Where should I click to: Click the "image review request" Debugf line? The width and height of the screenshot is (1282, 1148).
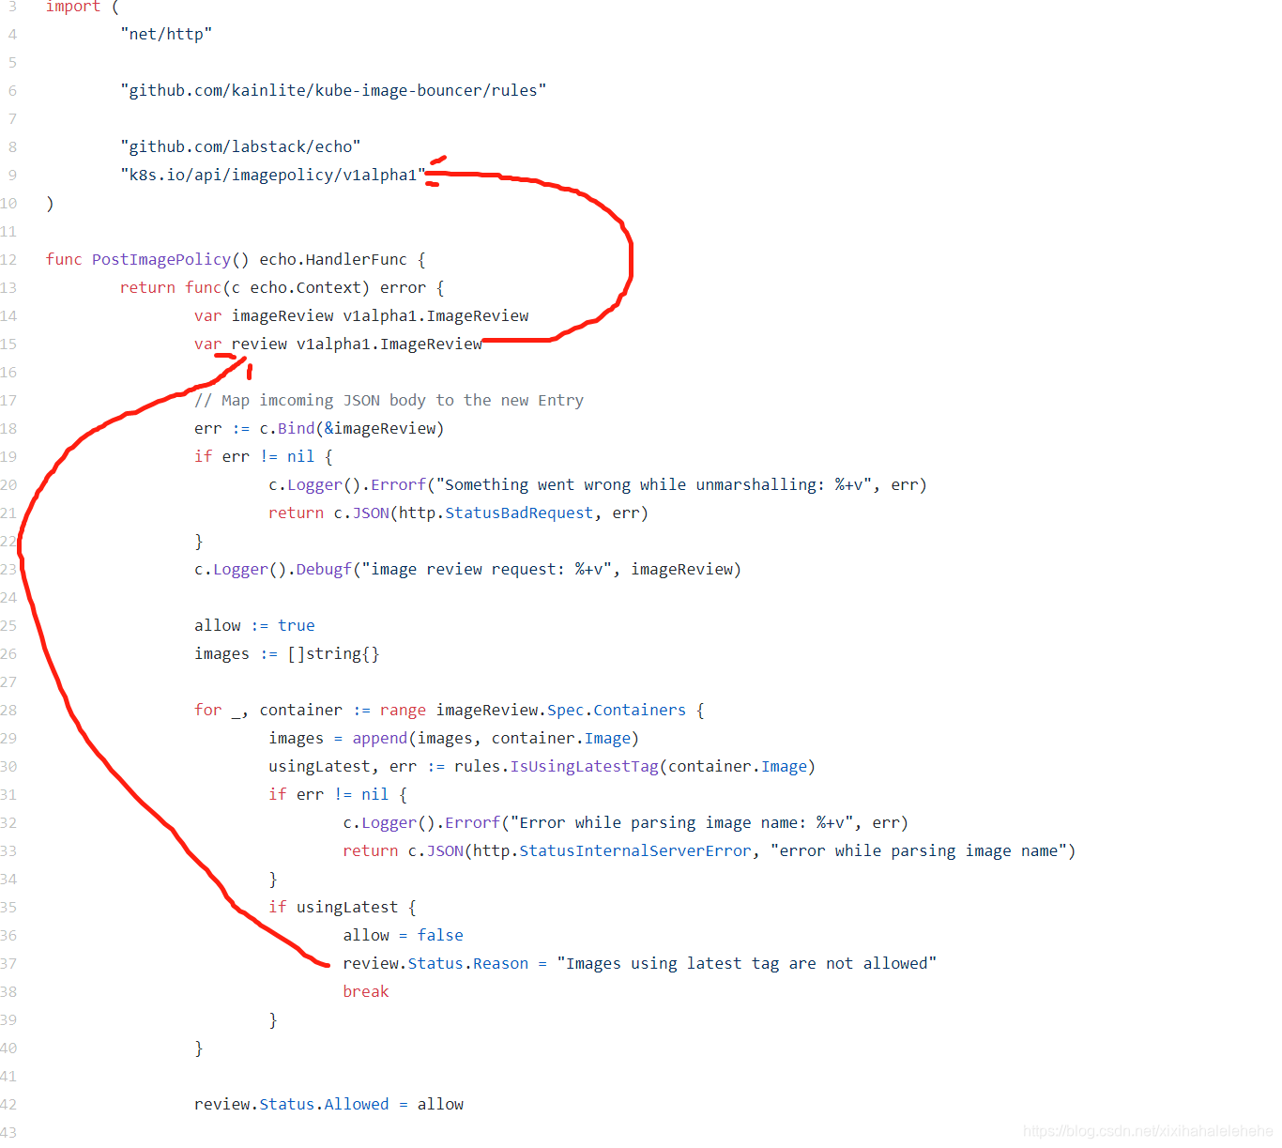tap(467, 569)
